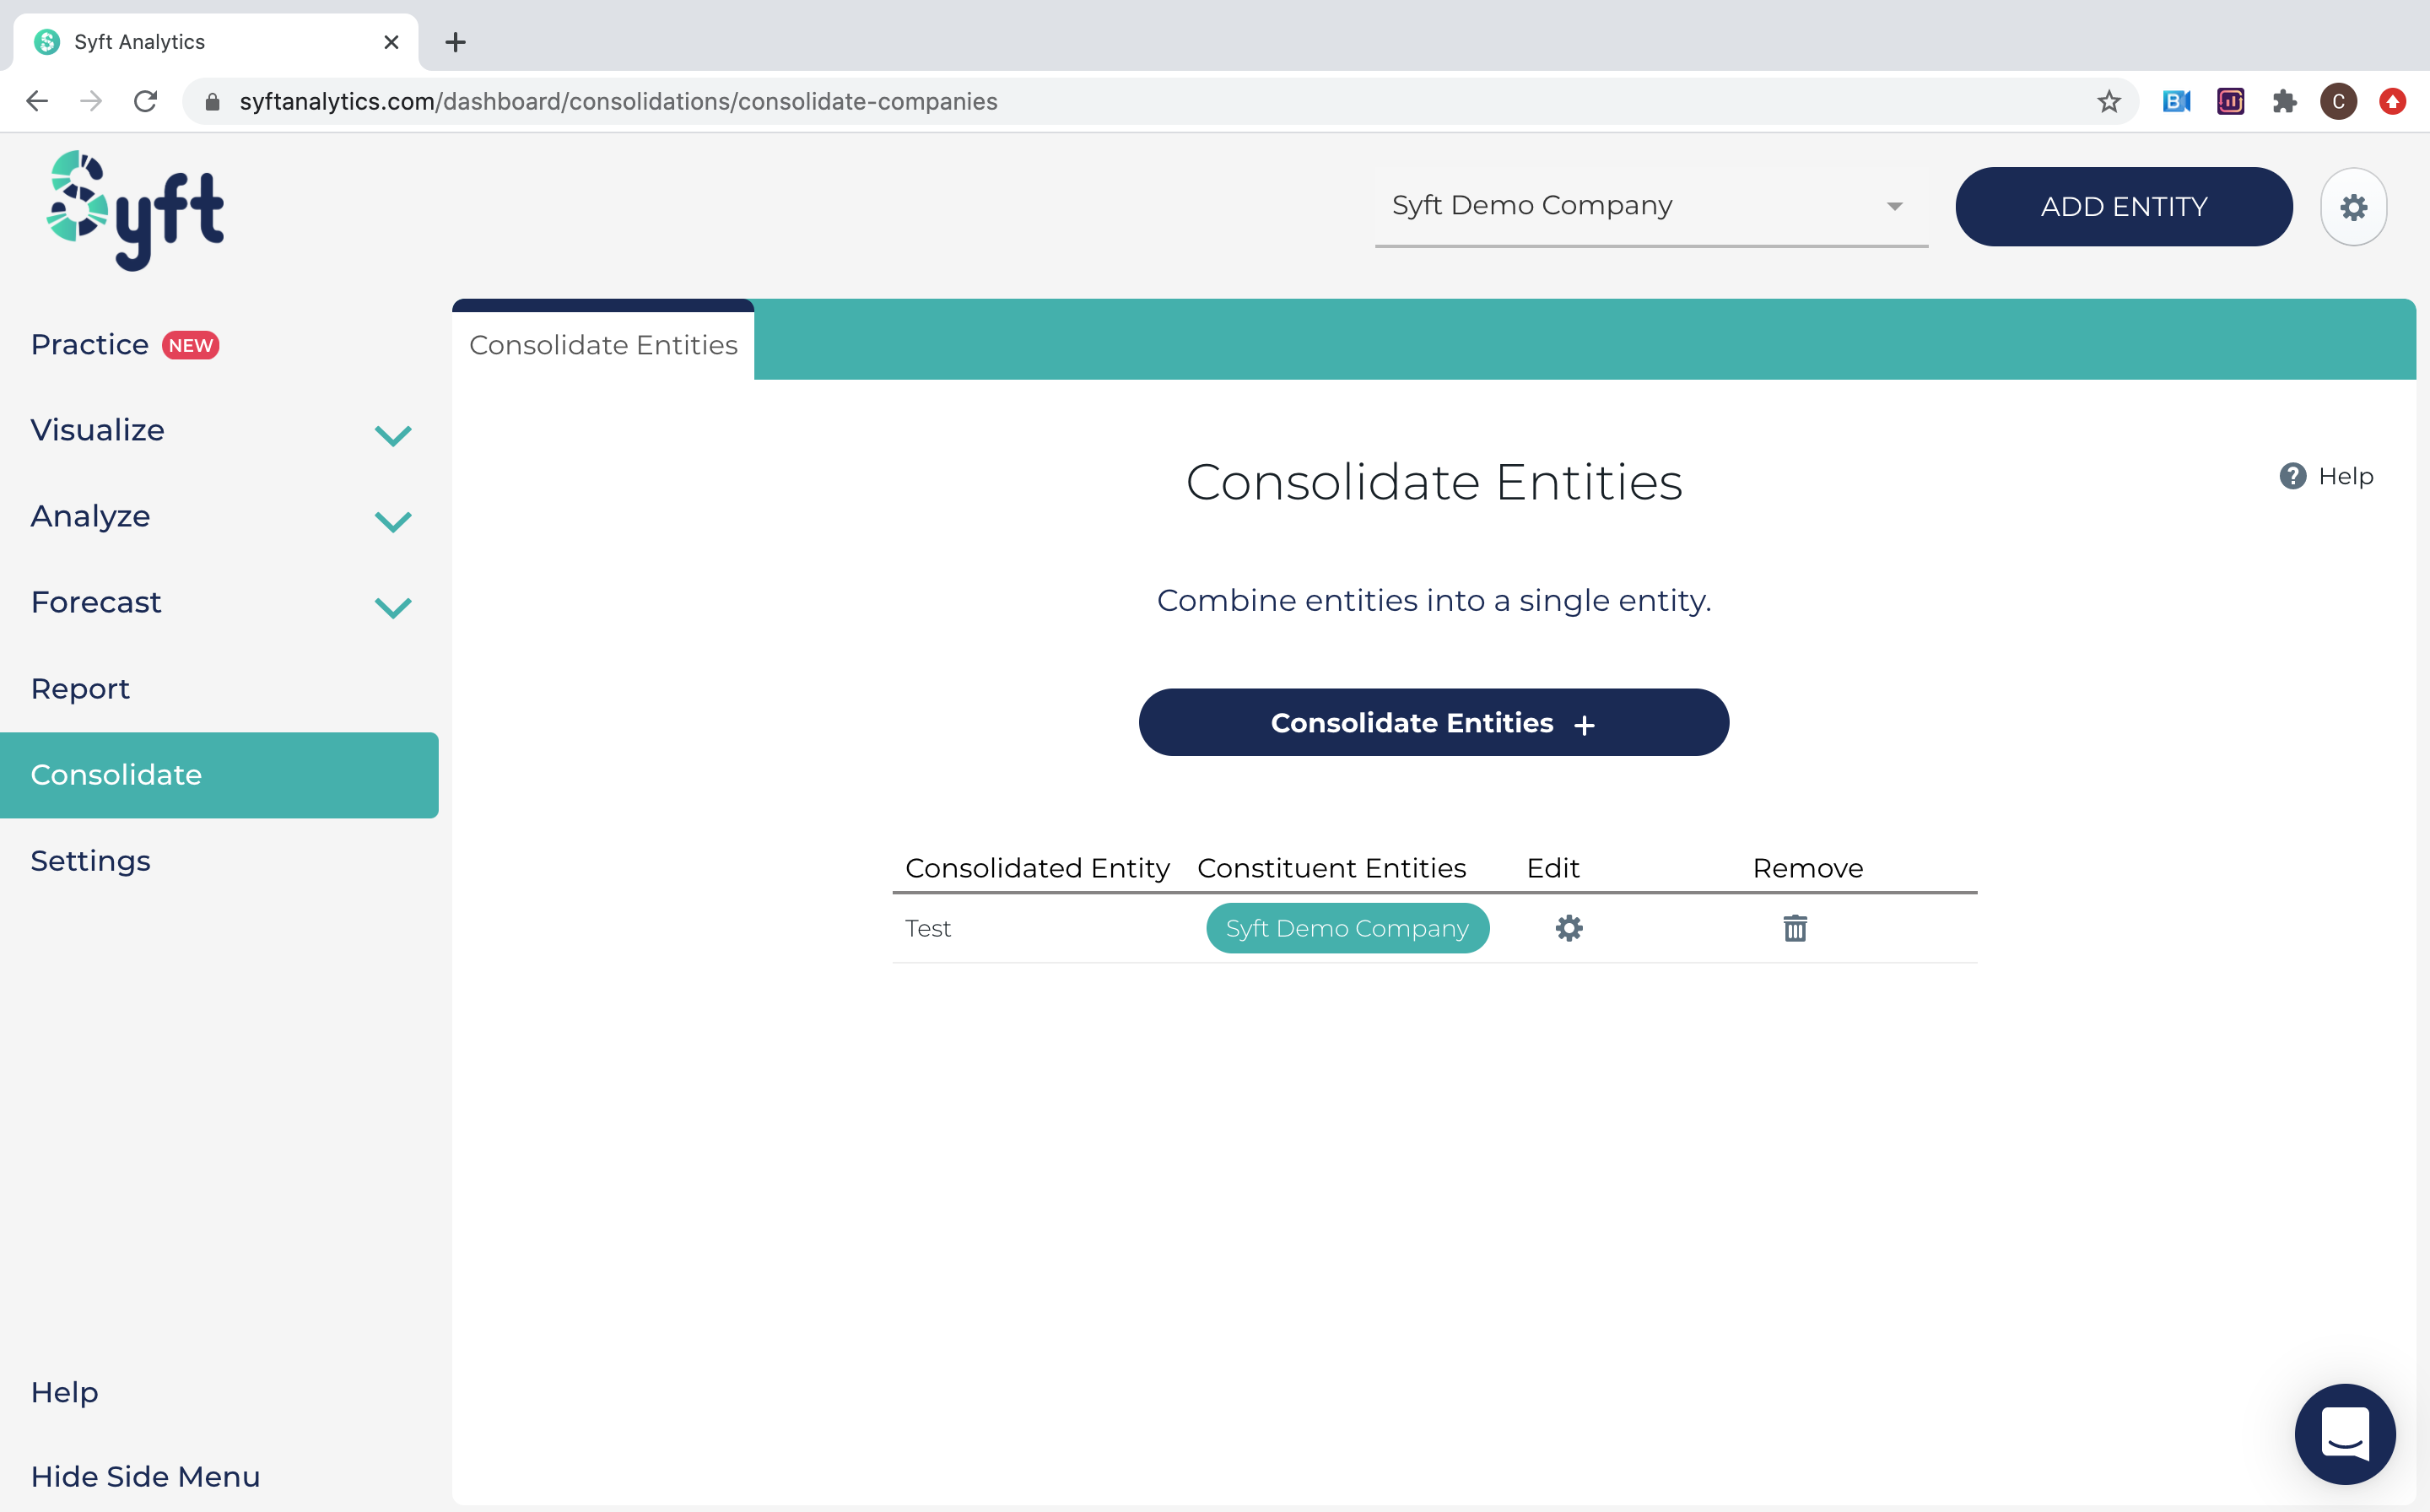Open the chat support bubble

click(x=2344, y=1434)
